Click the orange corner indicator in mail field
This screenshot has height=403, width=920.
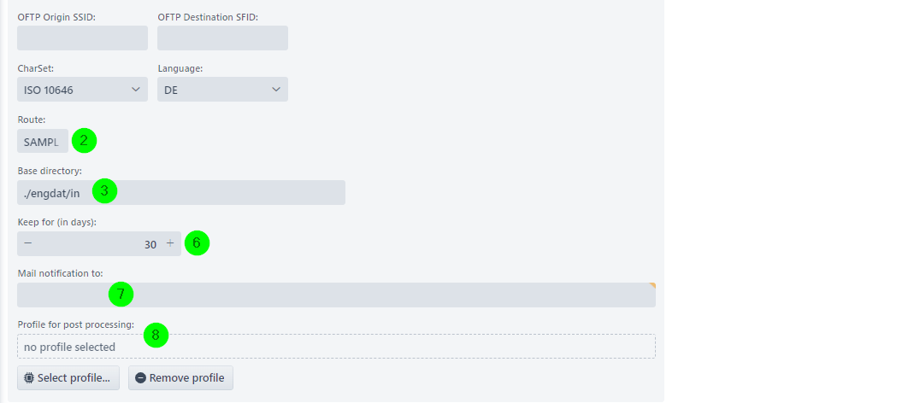point(652,285)
